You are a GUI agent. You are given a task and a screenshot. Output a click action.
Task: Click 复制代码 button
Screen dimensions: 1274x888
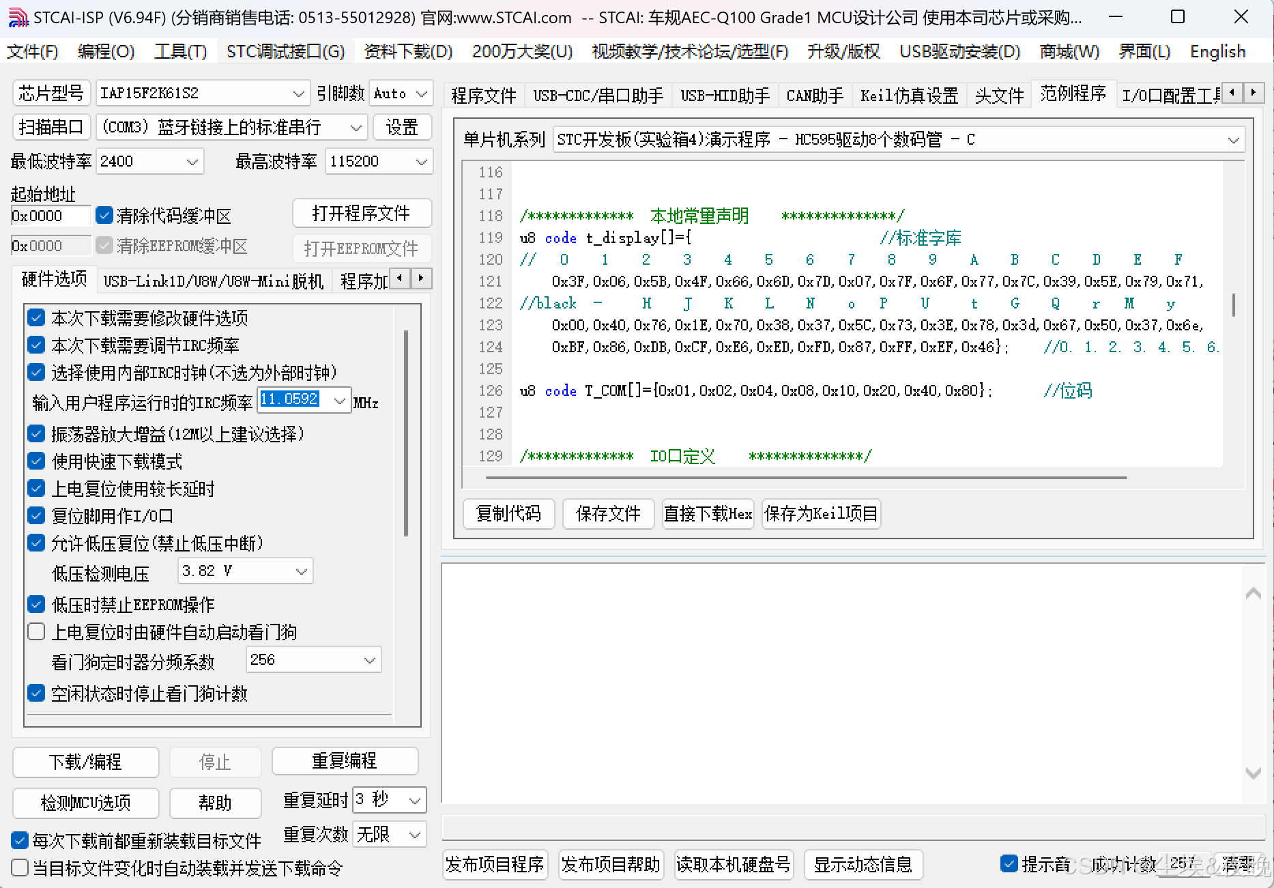pyautogui.click(x=509, y=513)
